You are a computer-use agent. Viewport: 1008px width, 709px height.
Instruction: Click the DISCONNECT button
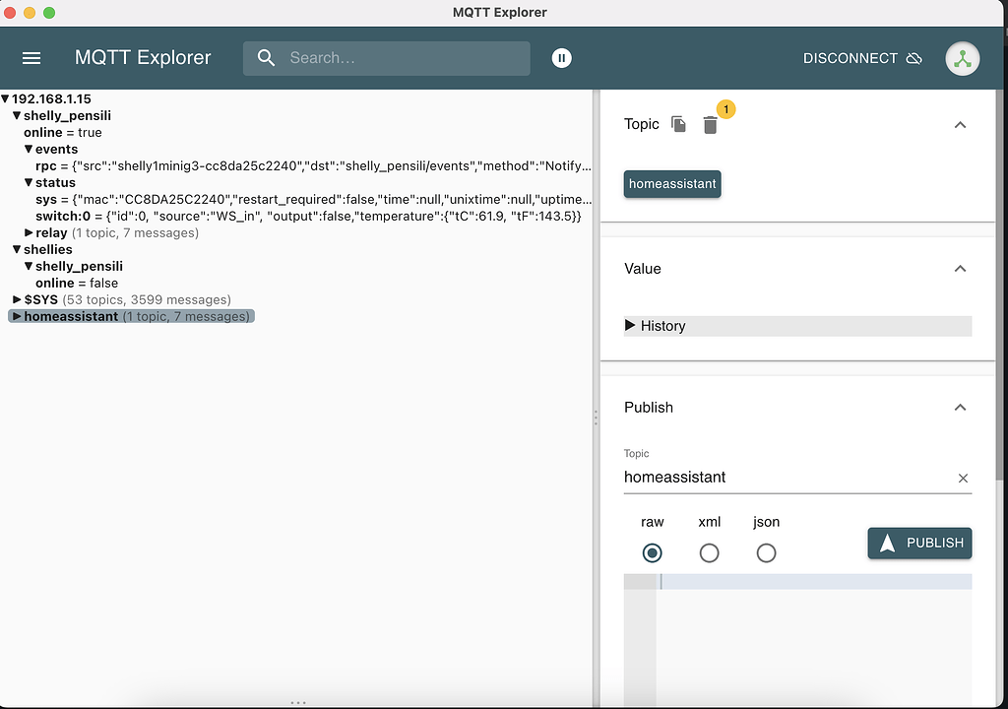tap(850, 58)
